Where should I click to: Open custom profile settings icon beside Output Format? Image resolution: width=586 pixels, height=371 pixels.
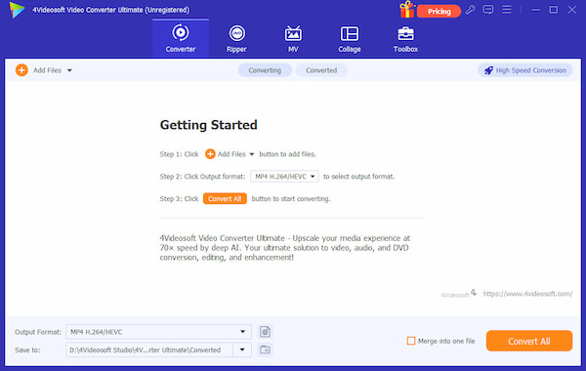point(265,332)
